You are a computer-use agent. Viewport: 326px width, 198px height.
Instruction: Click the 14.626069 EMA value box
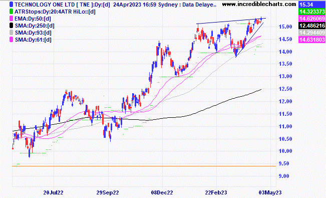pyautogui.click(x=311, y=19)
